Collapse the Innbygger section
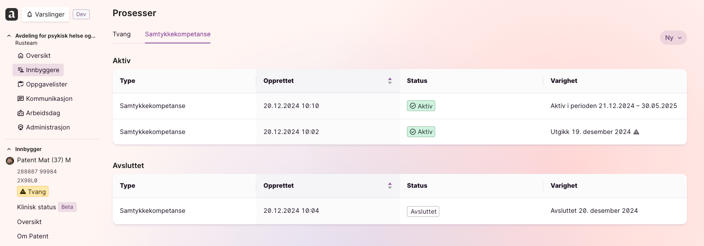704x246 pixels. tap(9, 149)
